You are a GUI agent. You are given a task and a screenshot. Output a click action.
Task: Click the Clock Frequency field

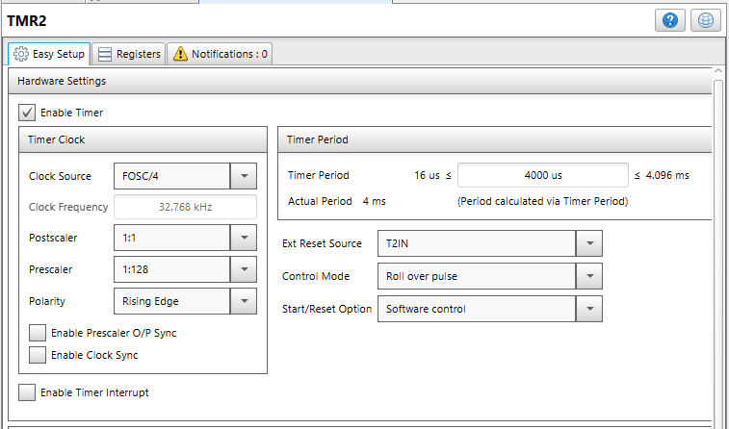pyautogui.click(x=185, y=207)
